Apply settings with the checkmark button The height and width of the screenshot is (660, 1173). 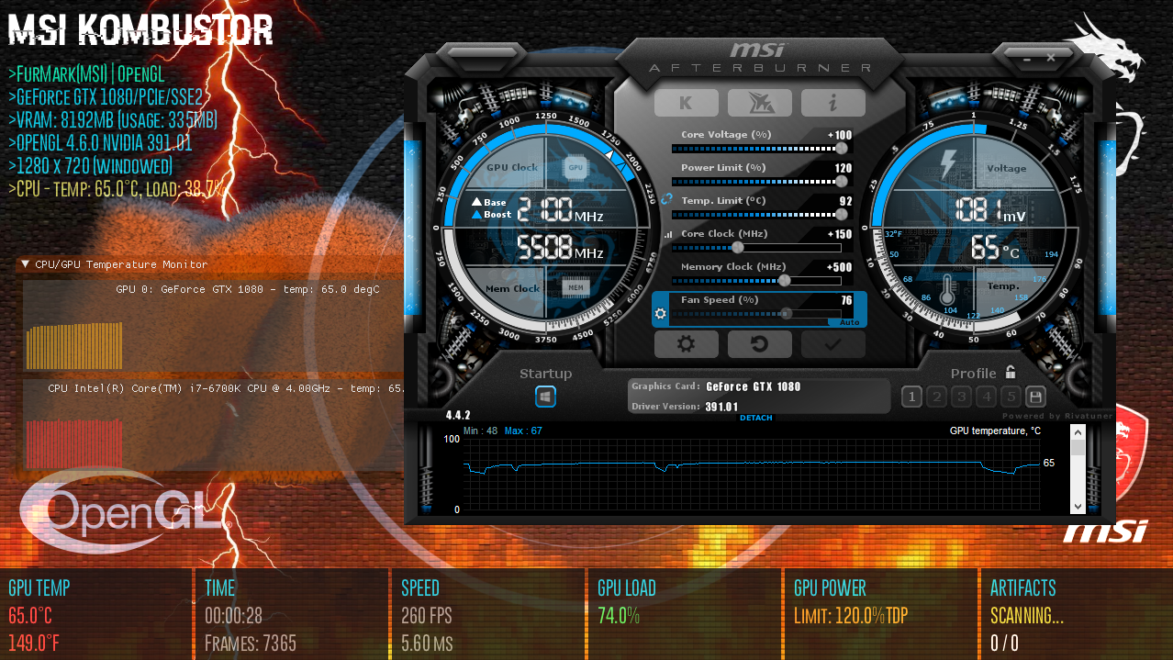(833, 344)
